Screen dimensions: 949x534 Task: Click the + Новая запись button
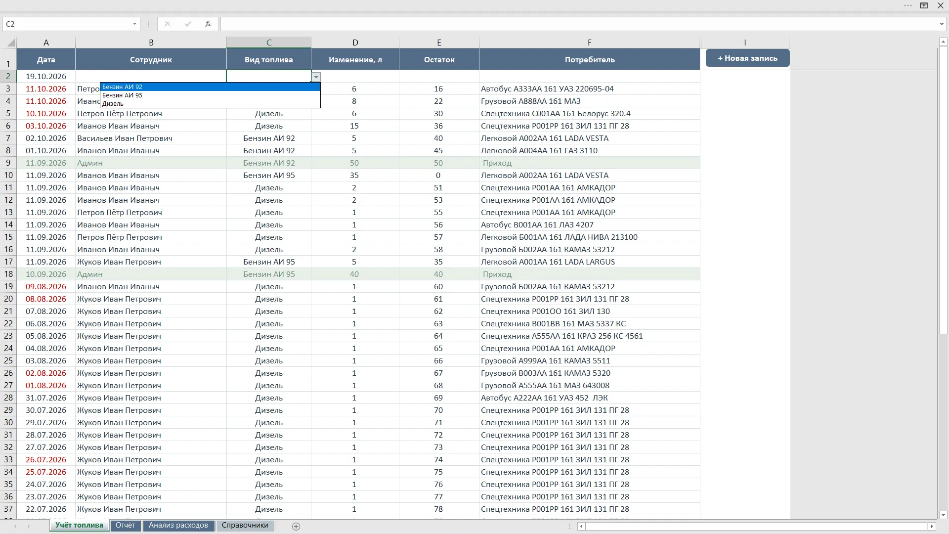[747, 58]
